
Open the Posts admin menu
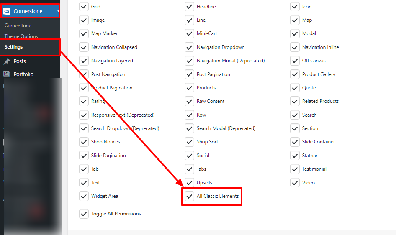pos(20,61)
